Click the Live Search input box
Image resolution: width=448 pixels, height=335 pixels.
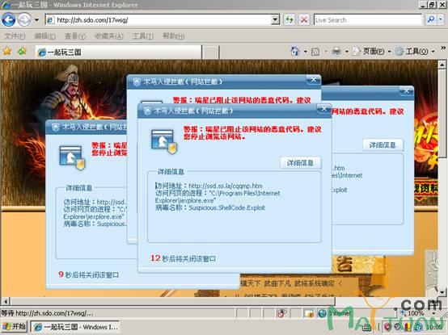(x=368, y=20)
